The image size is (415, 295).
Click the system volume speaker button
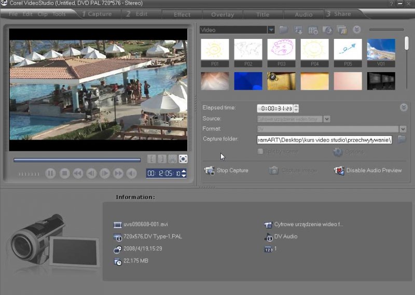tap(132, 174)
